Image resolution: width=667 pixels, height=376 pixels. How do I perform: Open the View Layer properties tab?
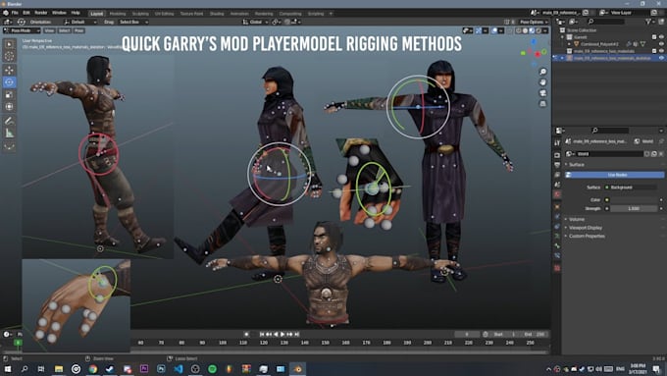click(557, 175)
